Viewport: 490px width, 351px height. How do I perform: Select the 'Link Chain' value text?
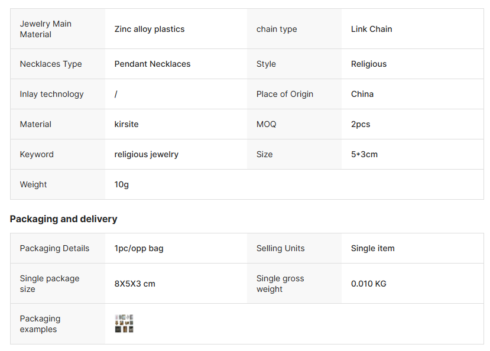pyautogui.click(x=371, y=29)
